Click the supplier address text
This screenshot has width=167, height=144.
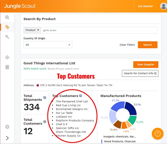(76, 85)
